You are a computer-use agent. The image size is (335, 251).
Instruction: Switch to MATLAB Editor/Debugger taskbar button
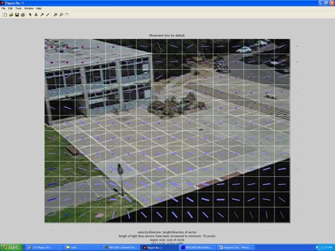point(197,248)
